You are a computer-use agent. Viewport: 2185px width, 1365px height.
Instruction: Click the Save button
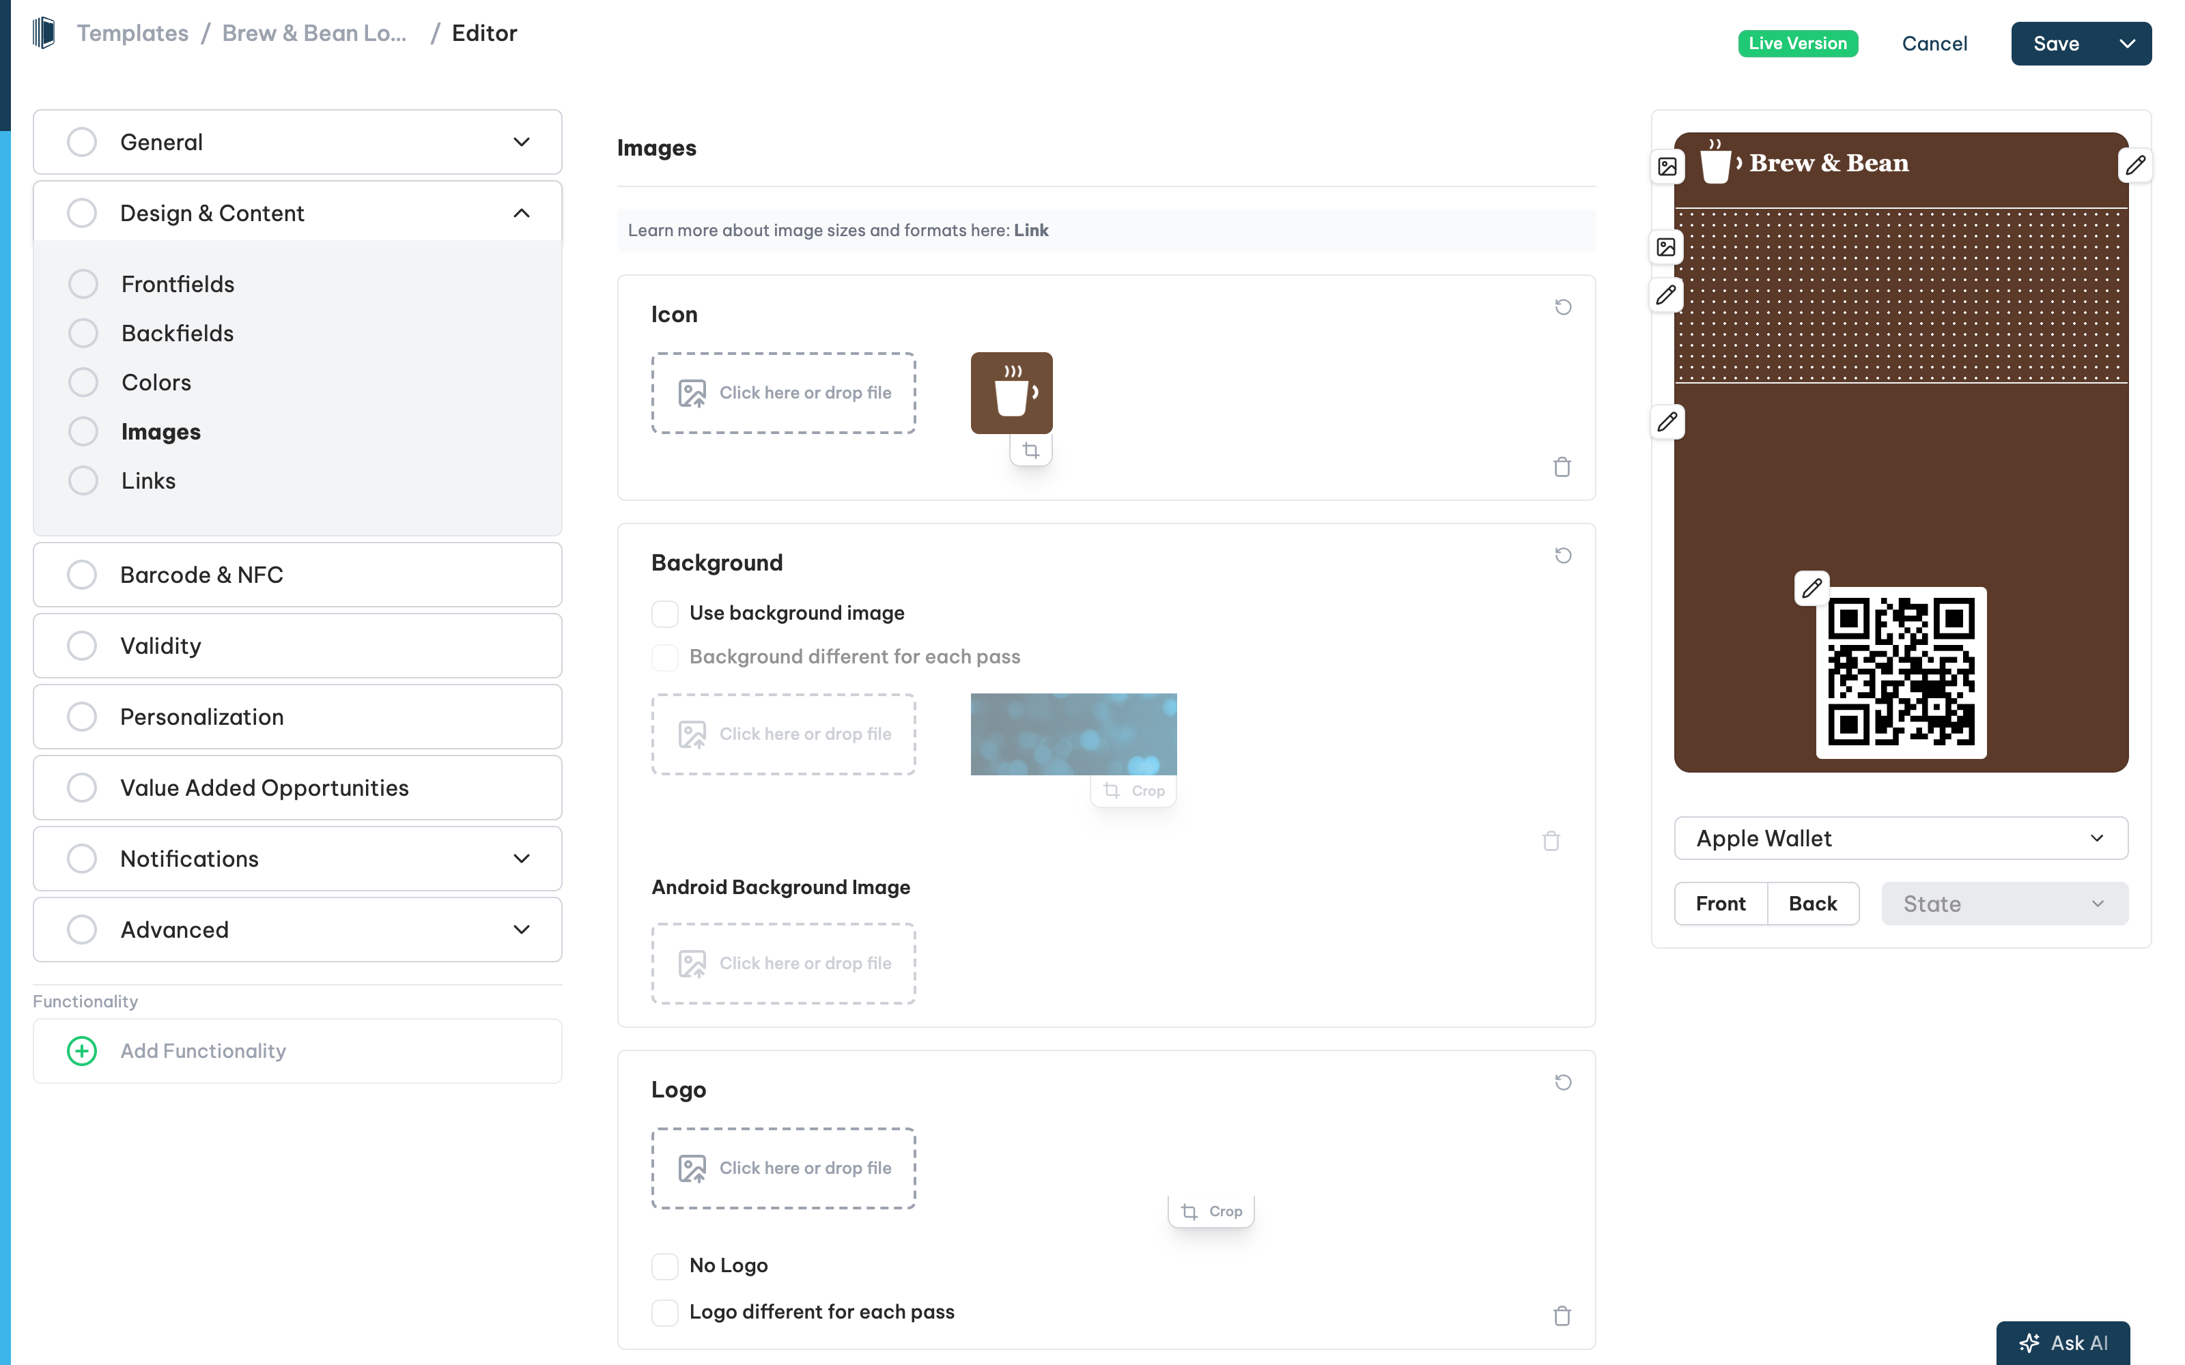(x=2057, y=43)
